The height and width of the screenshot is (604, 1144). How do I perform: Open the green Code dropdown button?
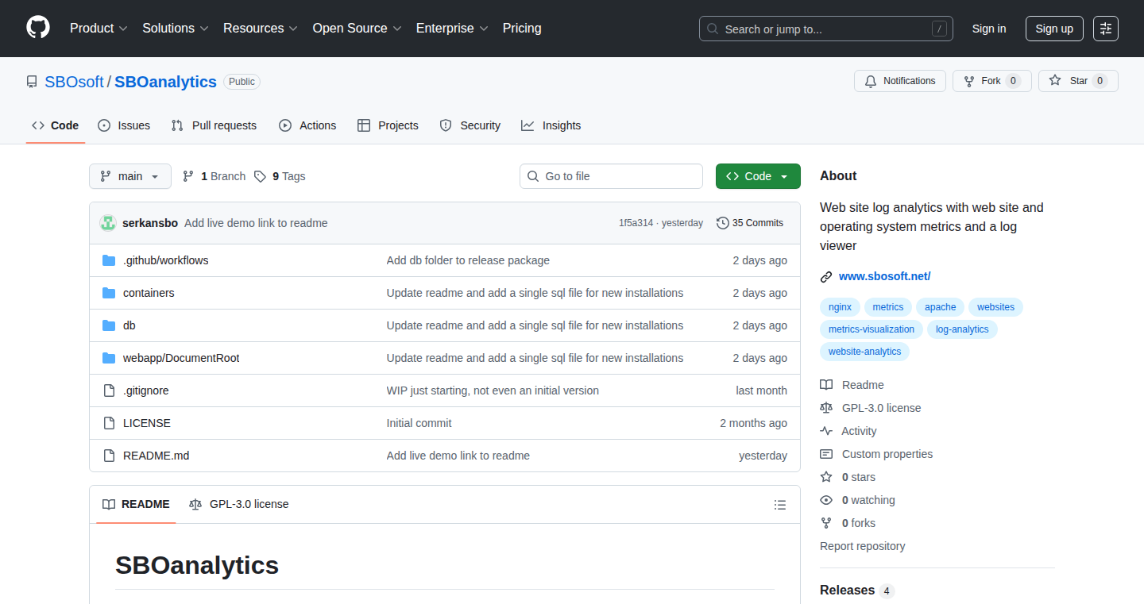[x=758, y=176]
